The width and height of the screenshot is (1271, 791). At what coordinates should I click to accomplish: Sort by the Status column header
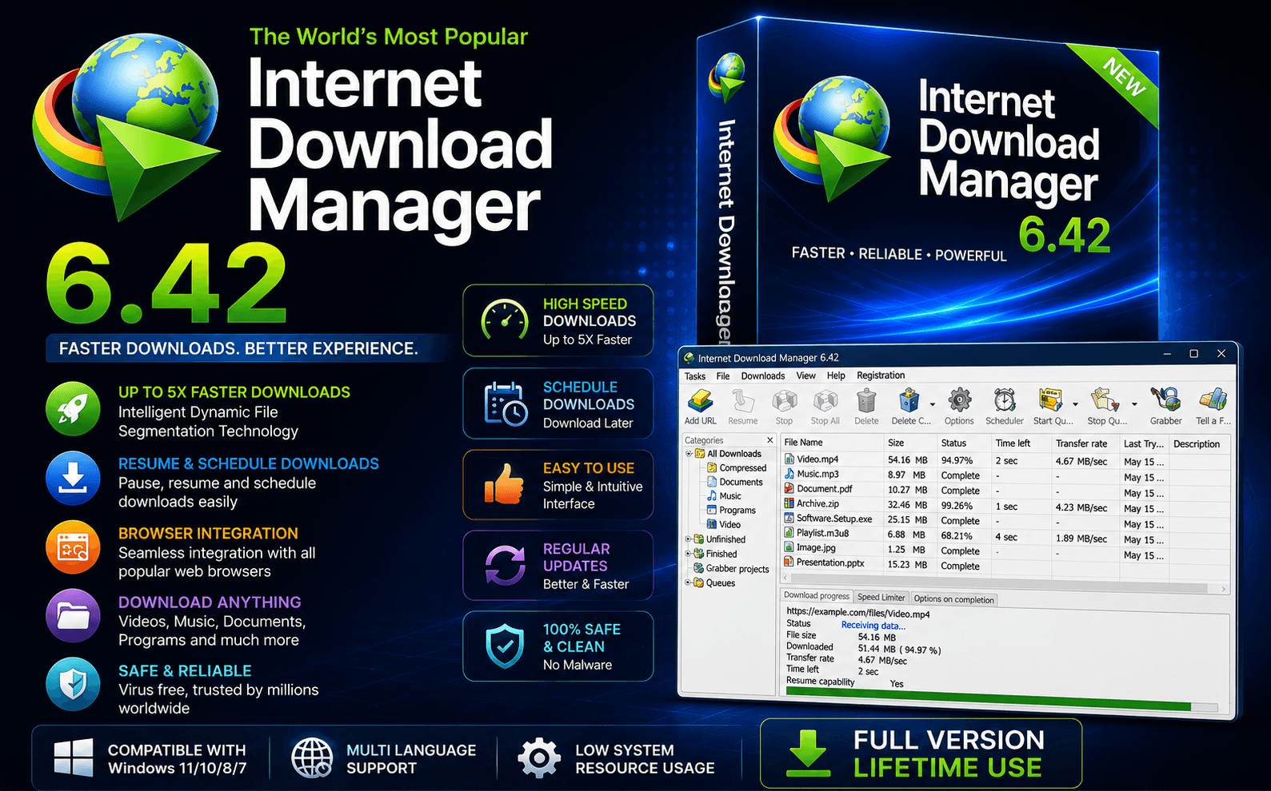964,443
